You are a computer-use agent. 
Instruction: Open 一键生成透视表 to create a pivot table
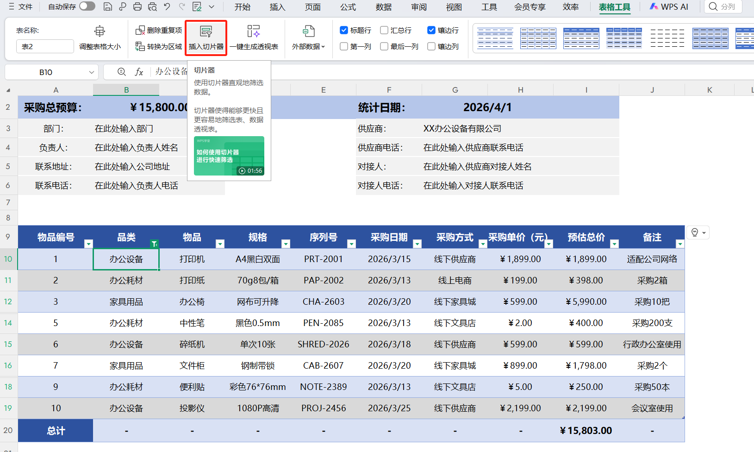[x=253, y=38]
